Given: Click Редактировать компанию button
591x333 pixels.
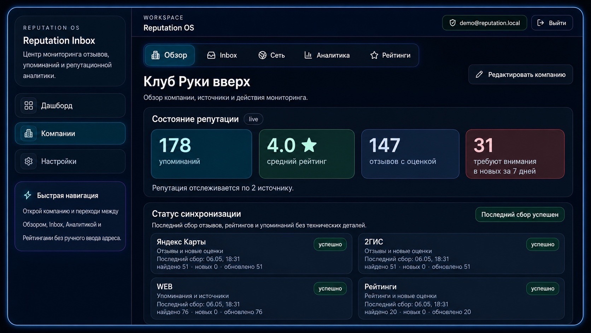Looking at the screenshot, I should pyautogui.click(x=521, y=74).
